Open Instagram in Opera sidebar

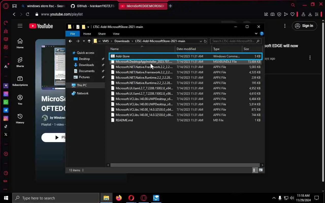6,118
